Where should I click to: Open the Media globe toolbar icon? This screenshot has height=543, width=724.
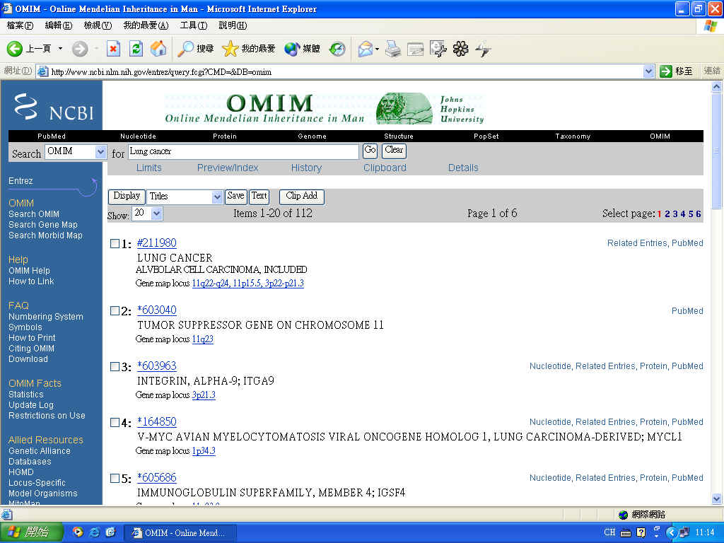[292, 49]
